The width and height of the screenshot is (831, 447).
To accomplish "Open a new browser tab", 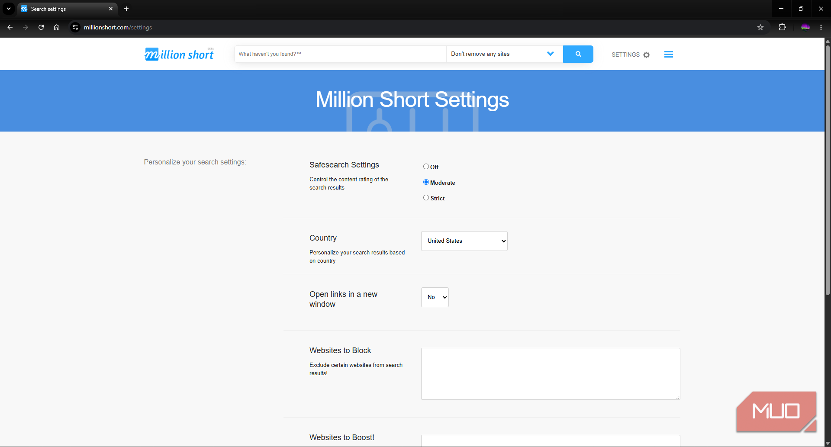I will click(126, 9).
